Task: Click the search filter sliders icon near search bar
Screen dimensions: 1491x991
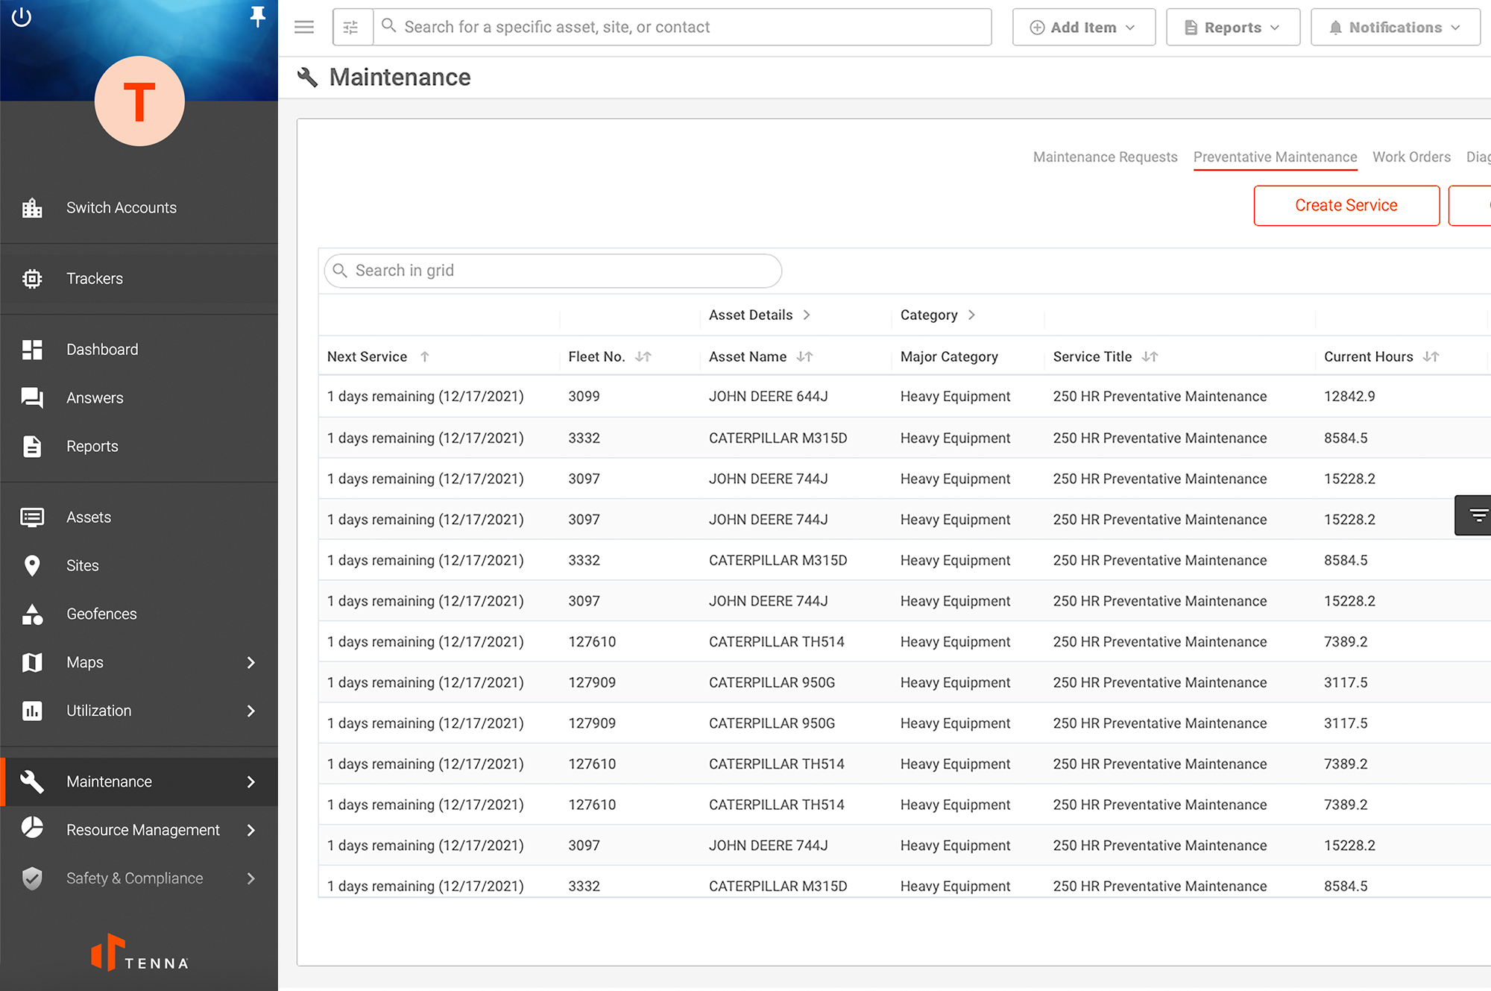Action: (x=351, y=26)
